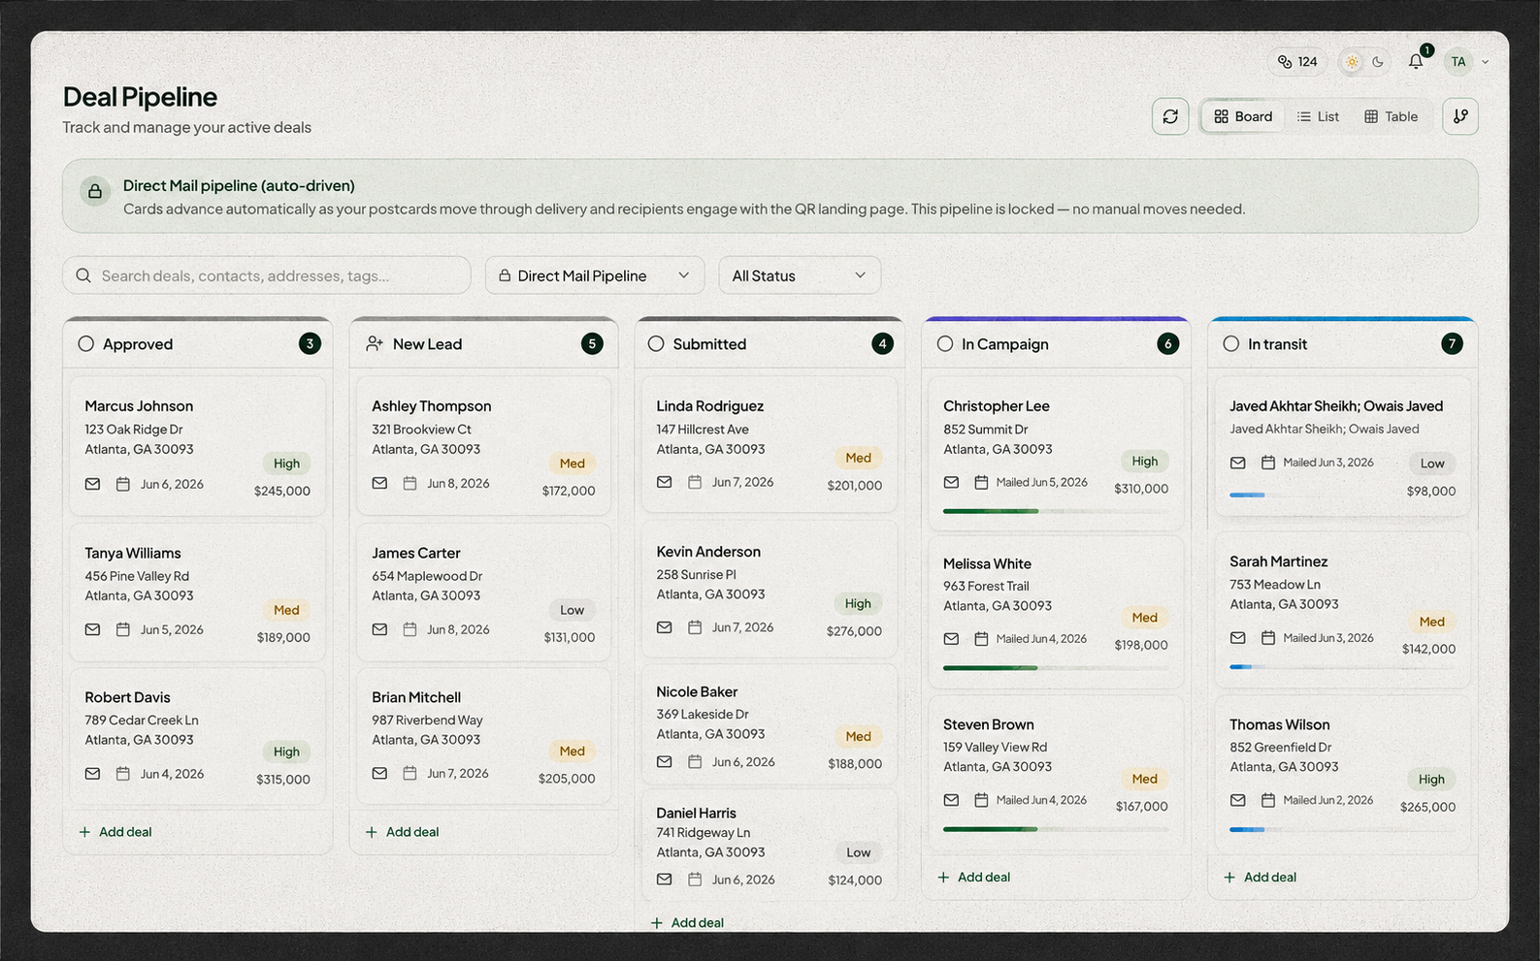Image resolution: width=1540 pixels, height=961 pixels.
Task: Click calendar icon on James Carter card
Action: click(x=410, y=629)
